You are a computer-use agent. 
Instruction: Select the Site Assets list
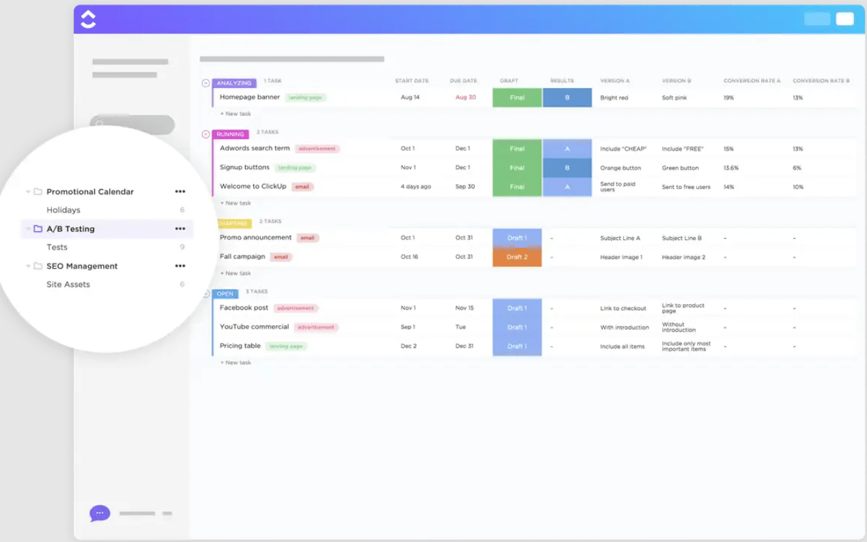[68, 284]
